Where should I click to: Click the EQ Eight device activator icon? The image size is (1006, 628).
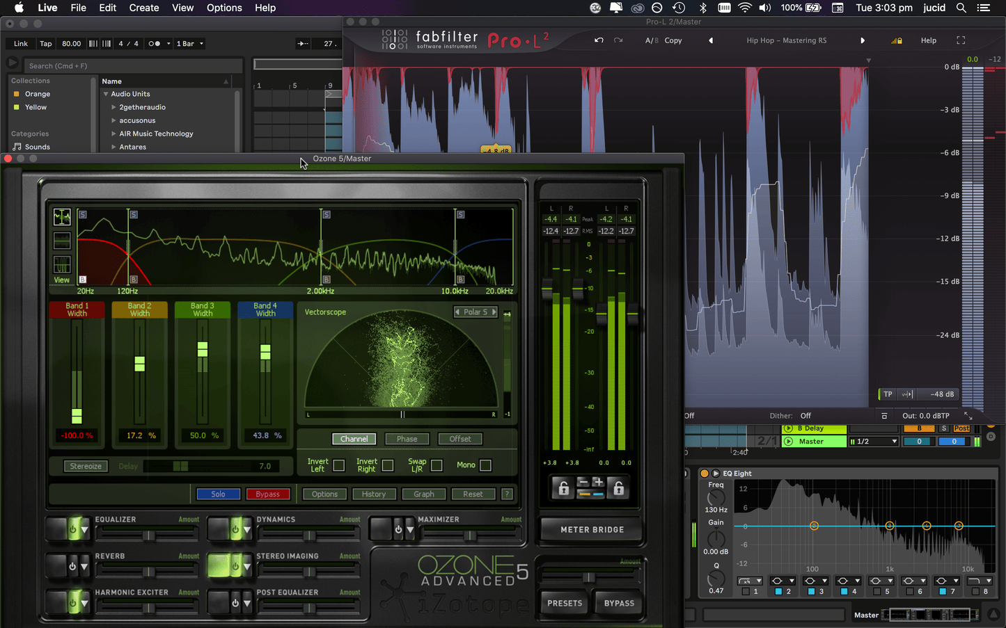tap(704, 473)
